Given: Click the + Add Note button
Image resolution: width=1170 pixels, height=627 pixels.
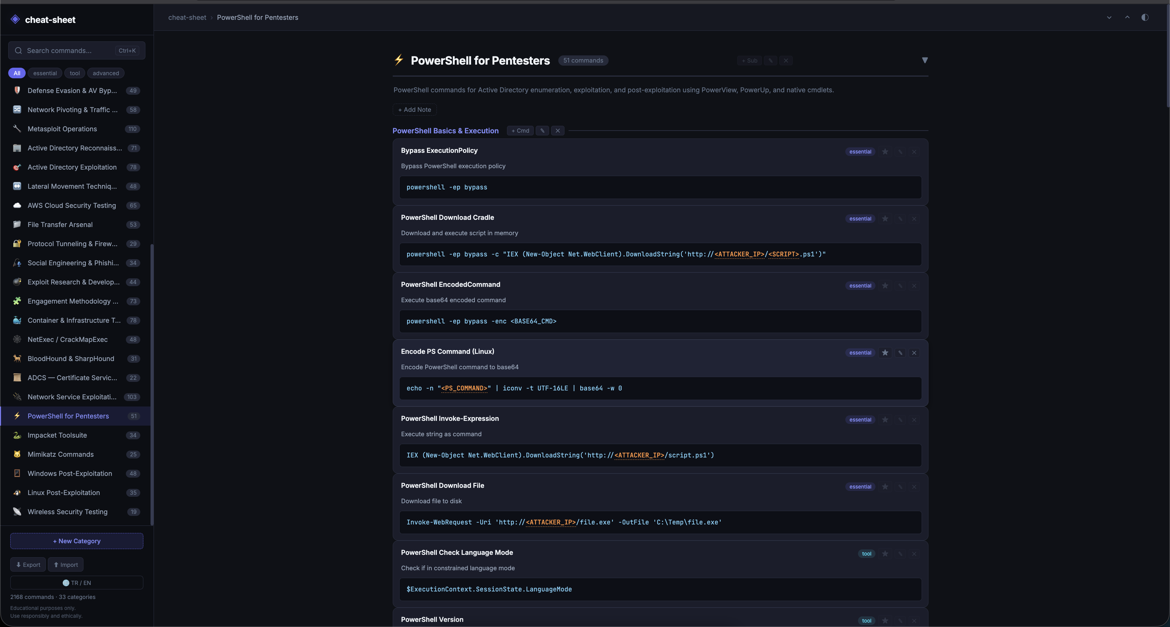Looking at the screenshot, I should click(415, 109).
